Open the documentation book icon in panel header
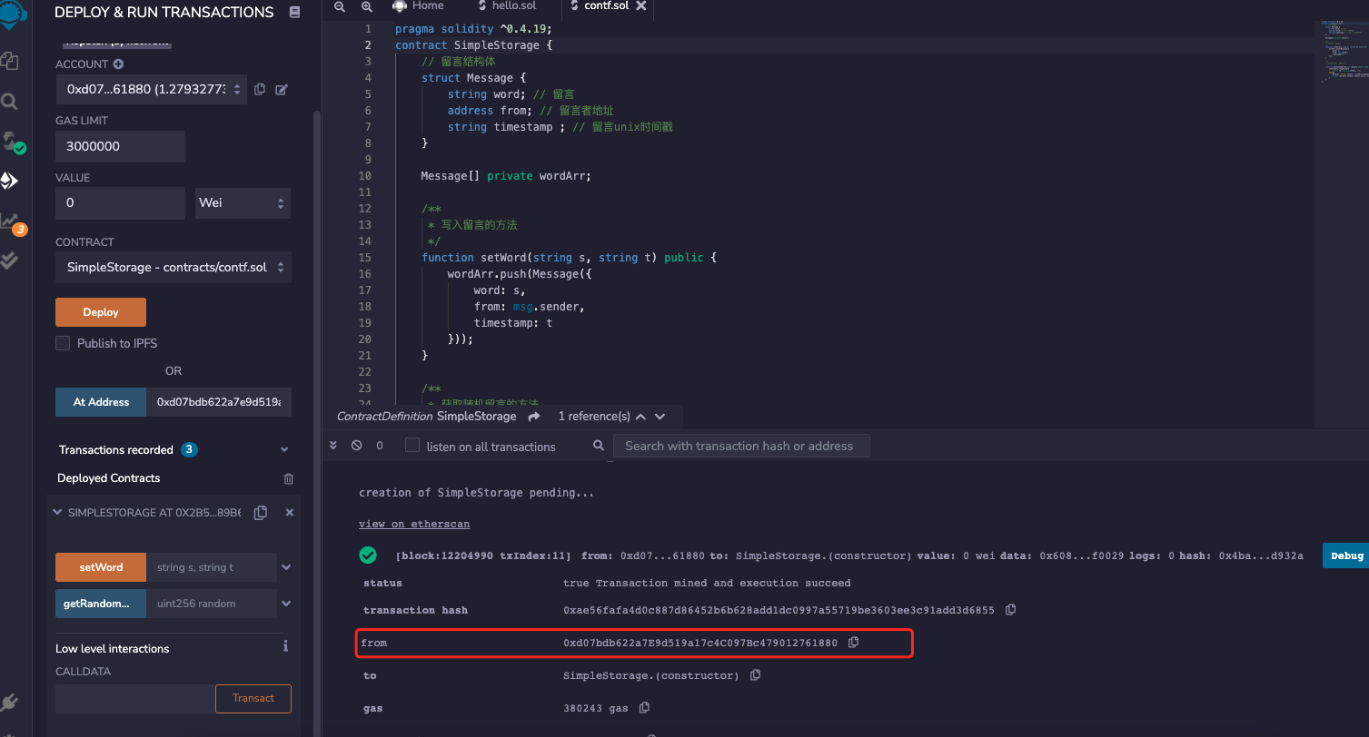This screenshot has width=1369, height=737. tap(294, 13)
